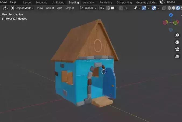The height and width of the screenshot is (122, 182).
Task: Click the red X axis gizmo handle
Action: [x=165, y=23]
